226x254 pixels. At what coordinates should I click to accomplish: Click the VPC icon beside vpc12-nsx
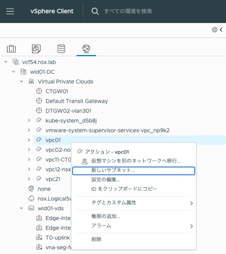pyautogui.click(x=39, y=169)
